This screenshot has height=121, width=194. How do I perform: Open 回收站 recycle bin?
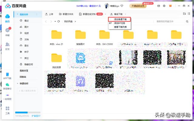pyautogui.click(x=23, y=77)
